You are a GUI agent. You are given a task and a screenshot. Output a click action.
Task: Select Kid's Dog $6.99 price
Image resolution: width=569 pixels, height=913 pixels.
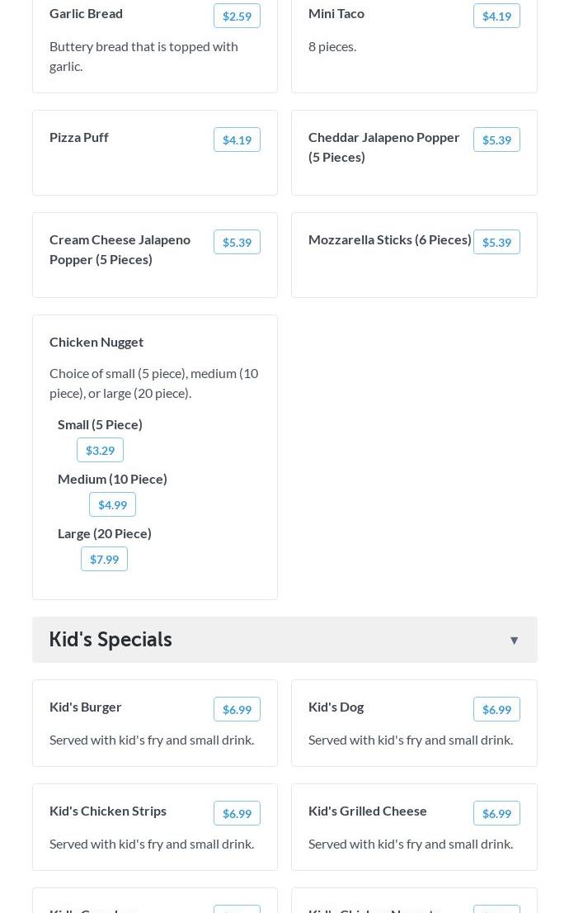(496, 709)
